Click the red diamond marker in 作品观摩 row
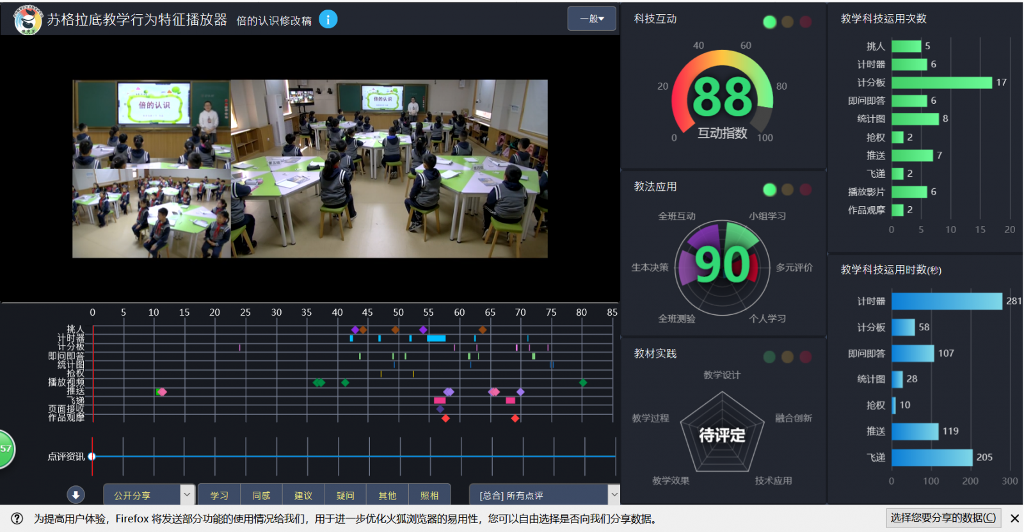Viewport: 1024px width, 532px height. click(445, 418)
